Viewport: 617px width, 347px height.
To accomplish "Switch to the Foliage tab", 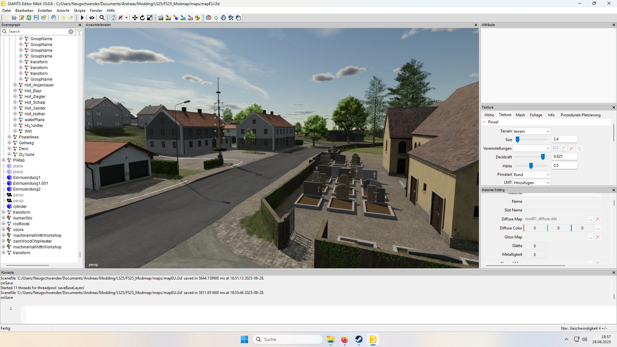I will [x=536, y=115].
